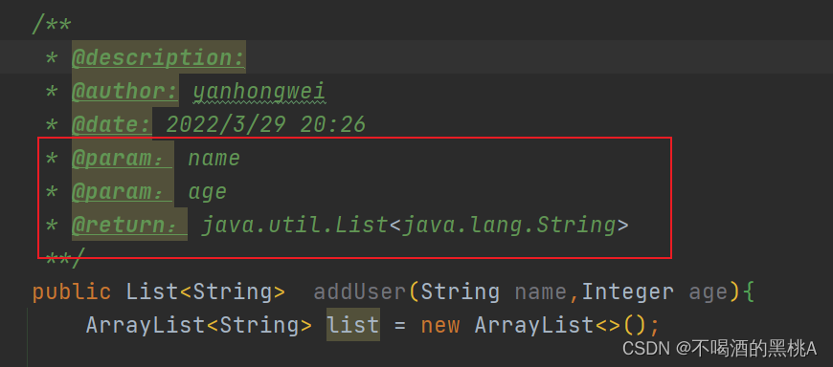Click the addUser method name
833x367 pixels.
360,291
